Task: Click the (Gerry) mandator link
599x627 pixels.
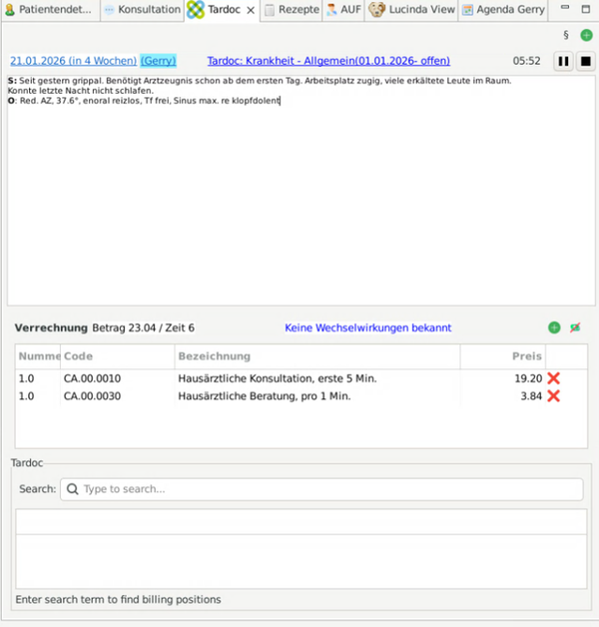Action: click(158, 61)
